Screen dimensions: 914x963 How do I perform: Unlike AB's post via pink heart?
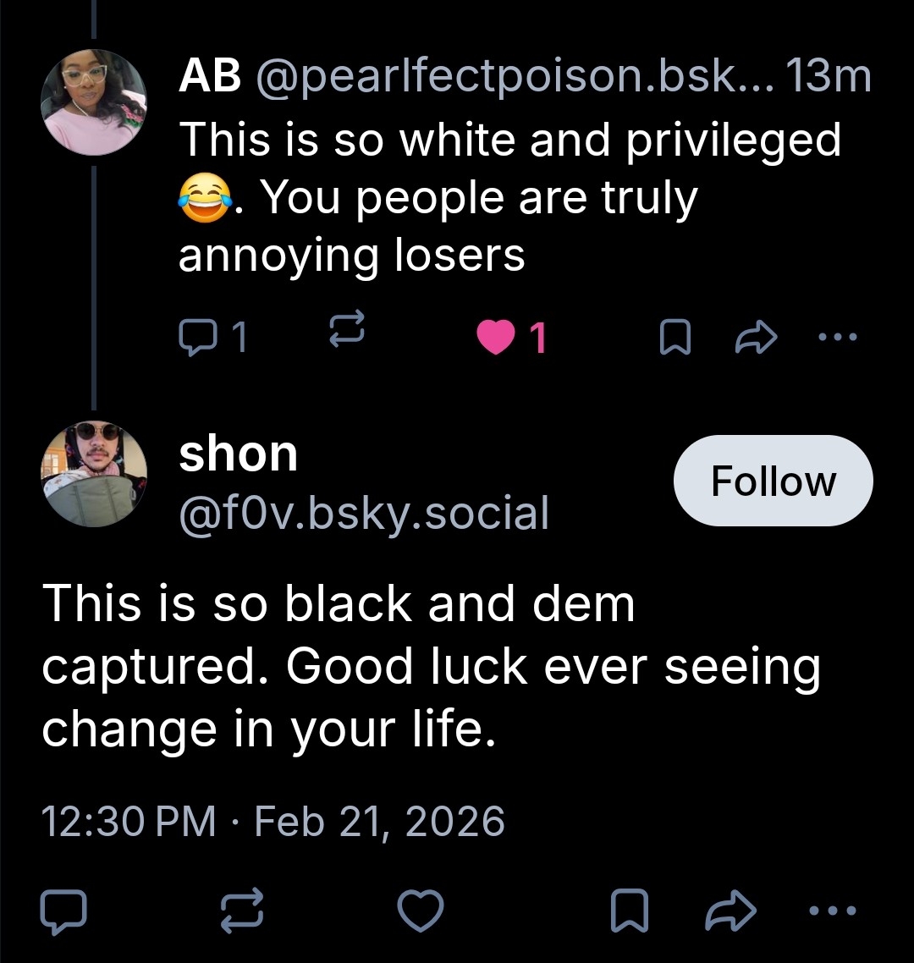click(x=496, y=338)
